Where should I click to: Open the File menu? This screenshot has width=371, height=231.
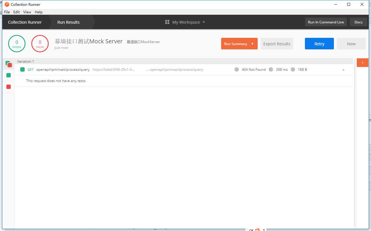(7, 12)
